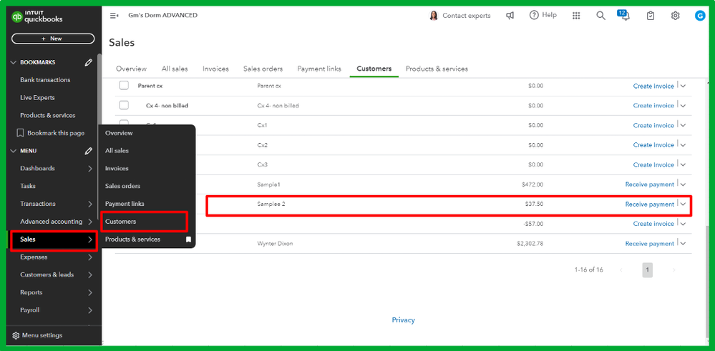The height and width of the screenshot is (351, 715).
Task: Switch to Products & services tab
Action: [x=437, y=69]
